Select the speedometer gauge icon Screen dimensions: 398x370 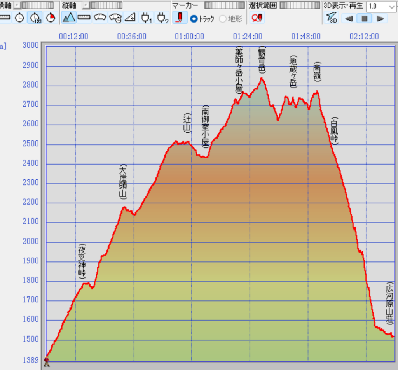[100, 18]
